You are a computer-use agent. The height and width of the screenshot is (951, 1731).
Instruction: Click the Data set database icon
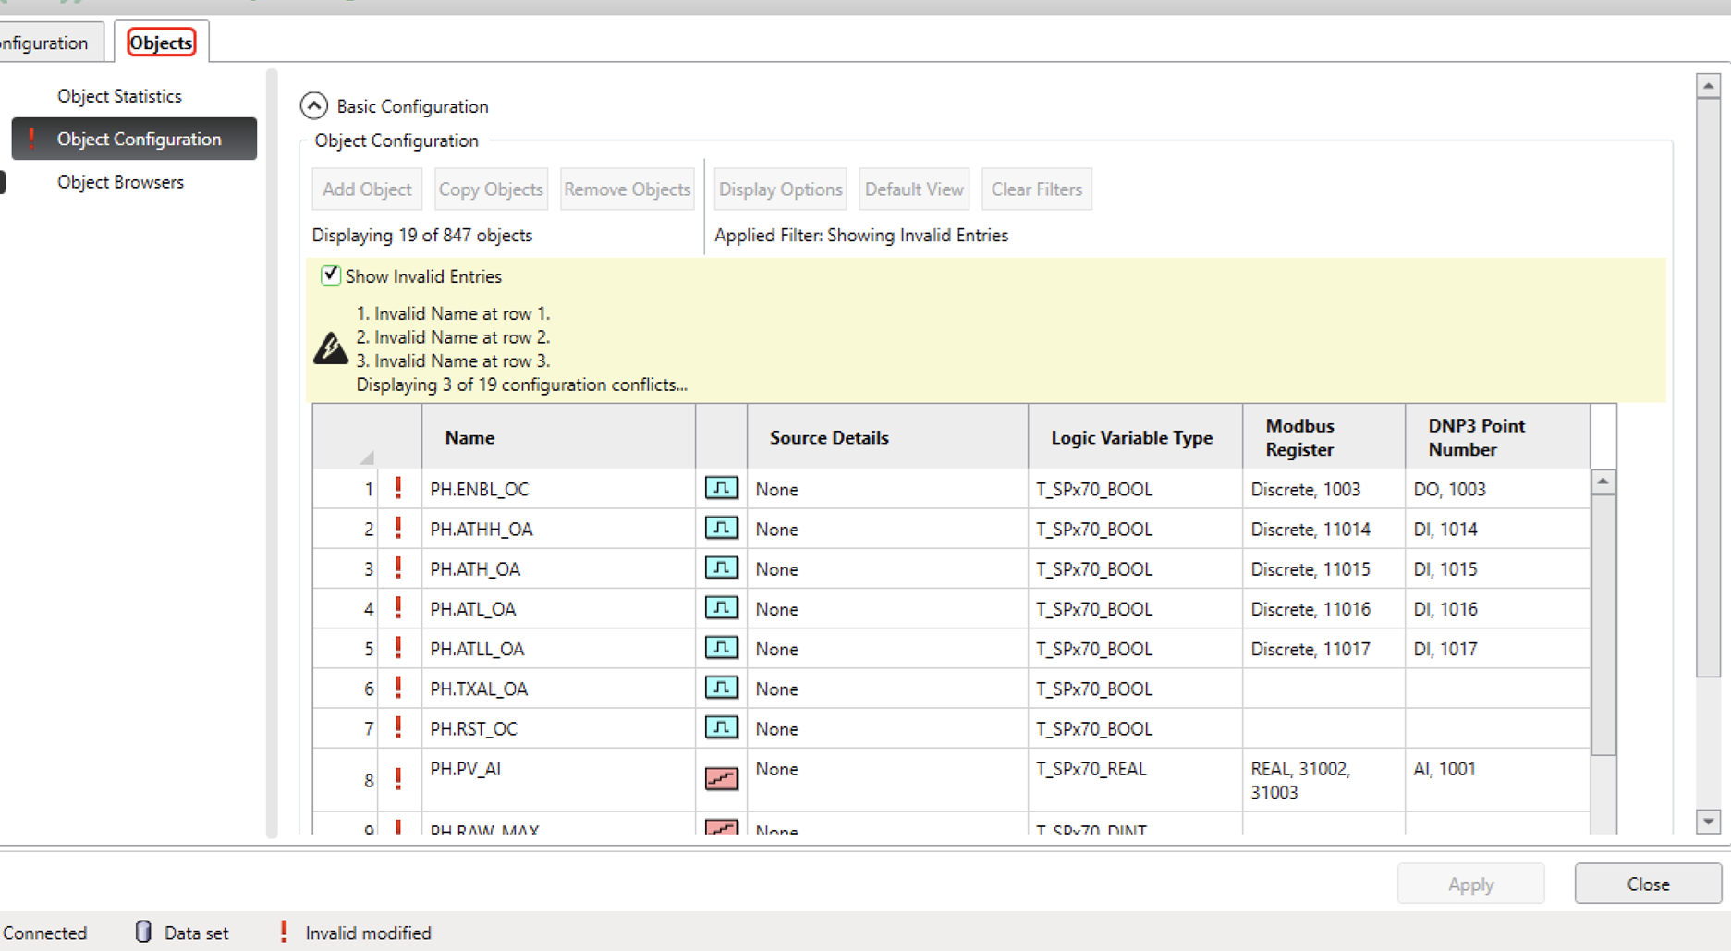coord(143,932)
